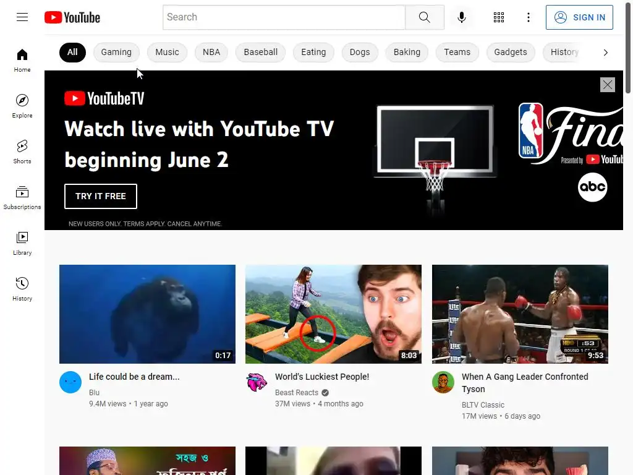Select the Baseball chip
The image size is (633, 475).
(260, 52)
